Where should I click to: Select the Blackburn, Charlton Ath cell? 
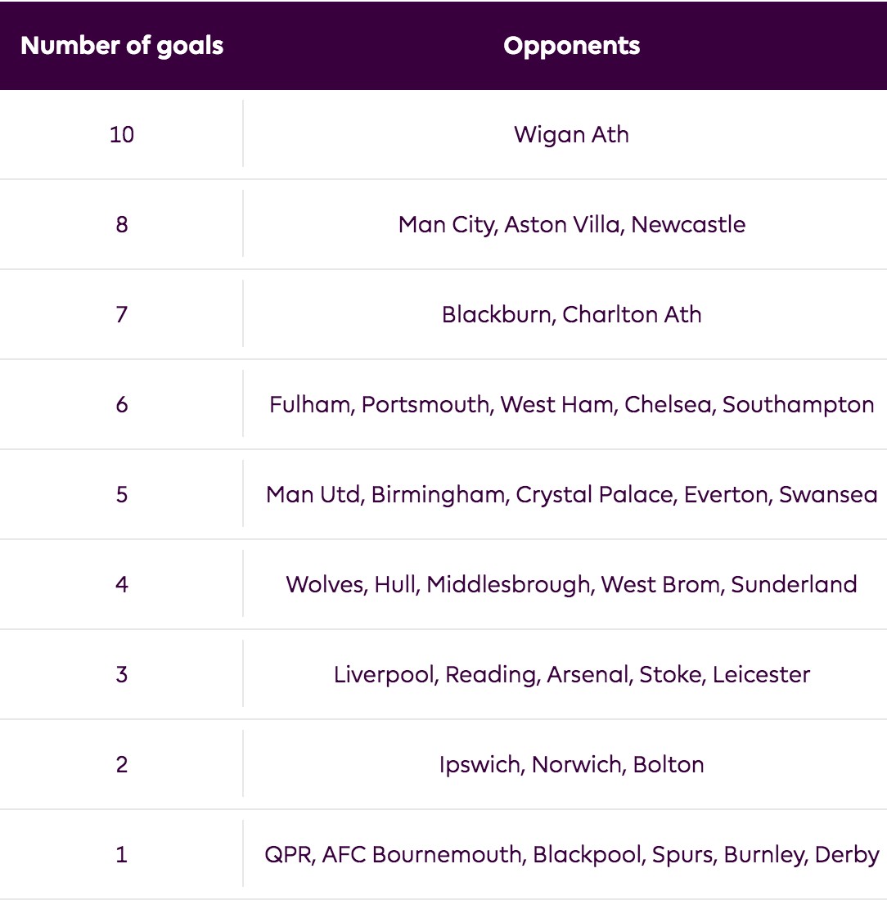click(x=571, y=314)
